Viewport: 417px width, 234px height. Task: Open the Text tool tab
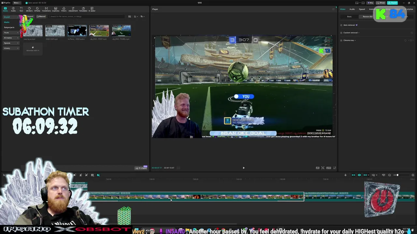tap(21, 9)
